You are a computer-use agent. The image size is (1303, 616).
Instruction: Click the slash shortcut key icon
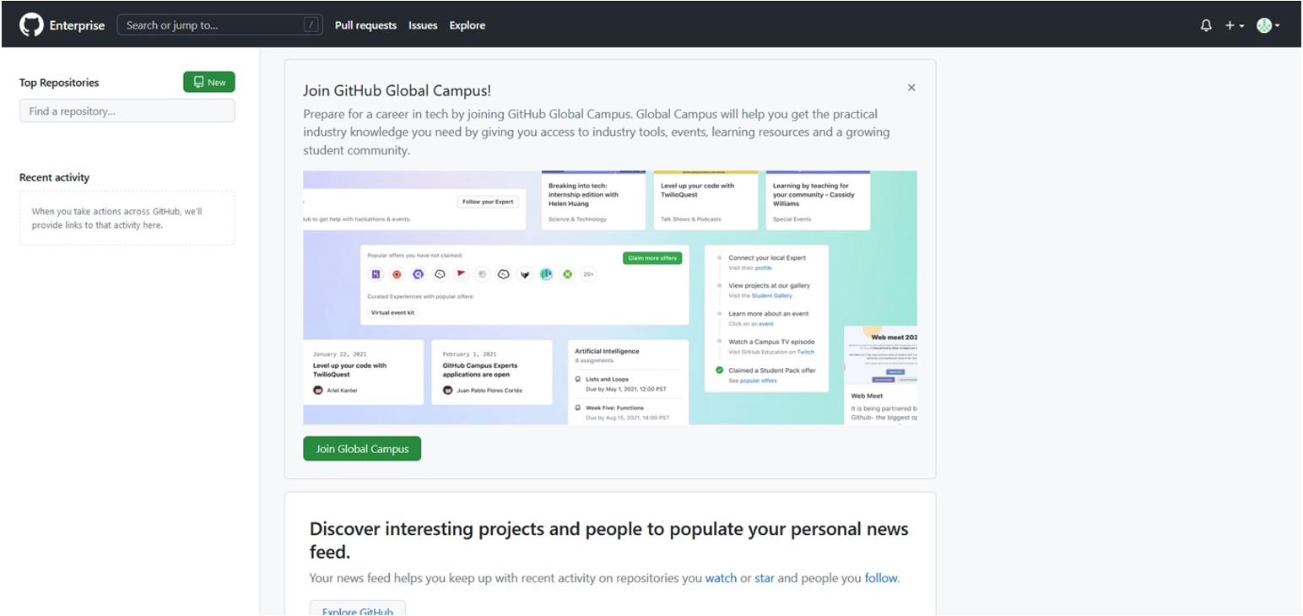tap(312, 25)
